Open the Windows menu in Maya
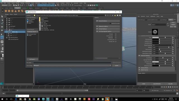Viewport: 179px width, 101px height. [28, 3]
